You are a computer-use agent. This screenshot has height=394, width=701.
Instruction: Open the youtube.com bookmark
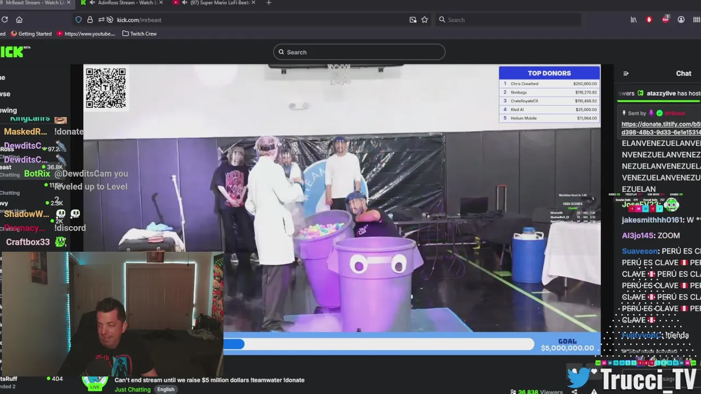86,33
